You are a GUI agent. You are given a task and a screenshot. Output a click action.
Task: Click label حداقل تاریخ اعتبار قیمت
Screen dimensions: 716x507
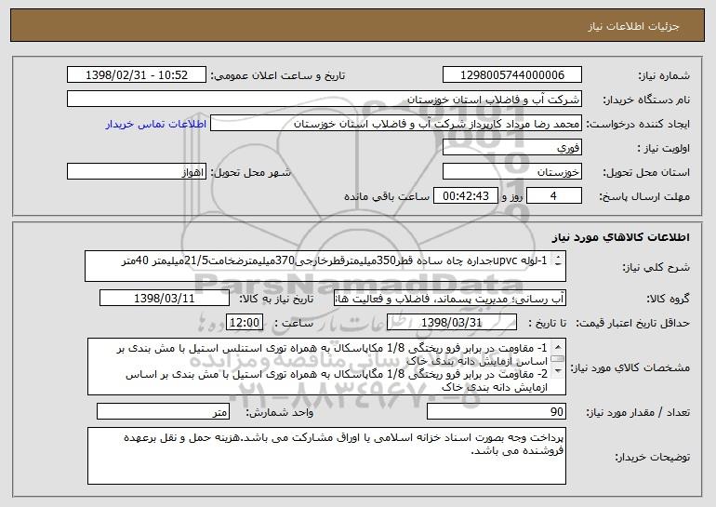[x=632, y=323]
